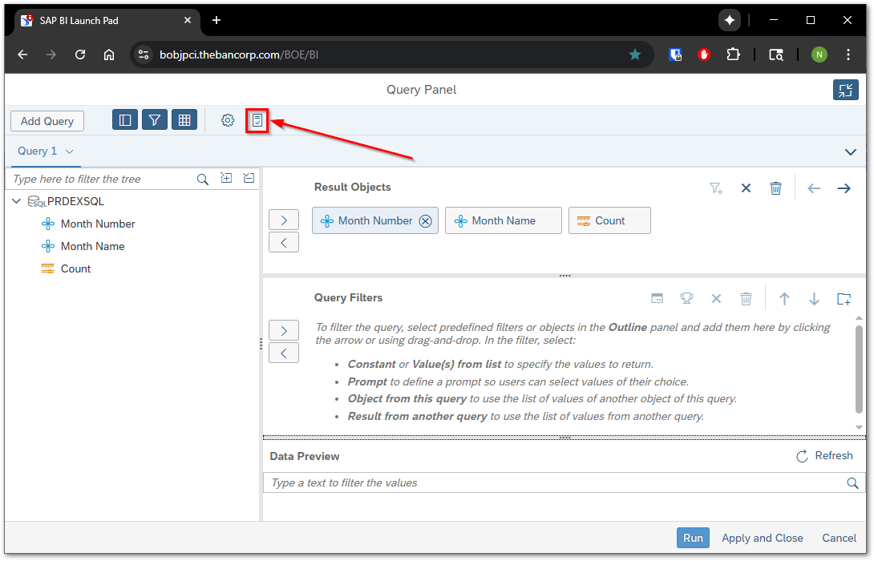Click the highlighted query script icon
The width and height of the screenshot is (874, 561).
[257, 120]
